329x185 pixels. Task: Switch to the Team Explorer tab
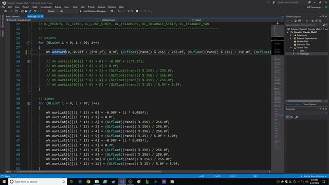(x=309, y=104)
